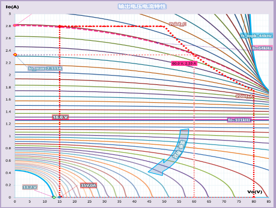Select the 15.0 V data label
276x208 pixels.
60,117
